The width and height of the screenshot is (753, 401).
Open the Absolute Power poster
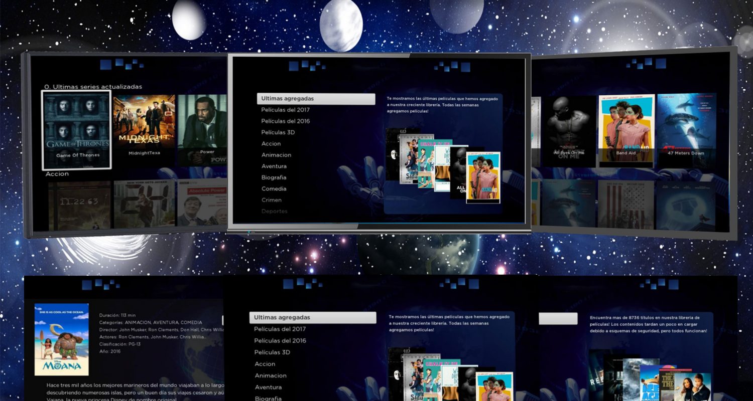[202, 203]
